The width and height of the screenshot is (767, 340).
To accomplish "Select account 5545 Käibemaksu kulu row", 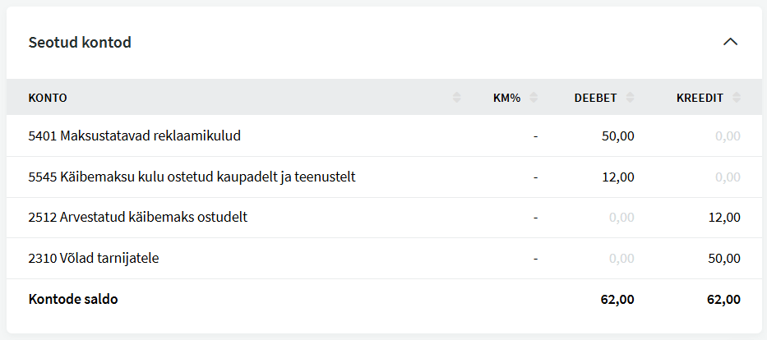I will pyautogui.click(x=192, y=177).
